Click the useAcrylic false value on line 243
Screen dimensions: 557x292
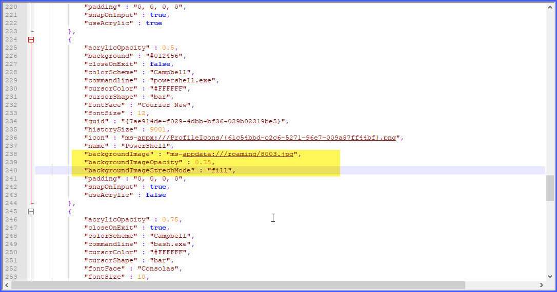tap(156, 195)
